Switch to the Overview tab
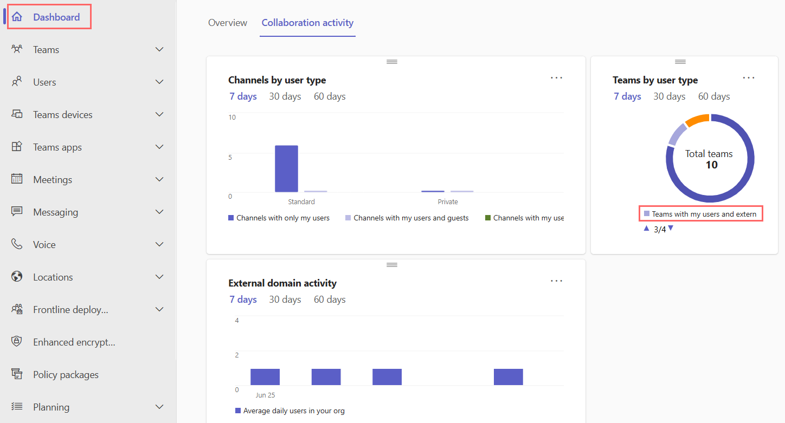Screen dimensions: 785x423 pyautogui.click(x=227, y=23)
